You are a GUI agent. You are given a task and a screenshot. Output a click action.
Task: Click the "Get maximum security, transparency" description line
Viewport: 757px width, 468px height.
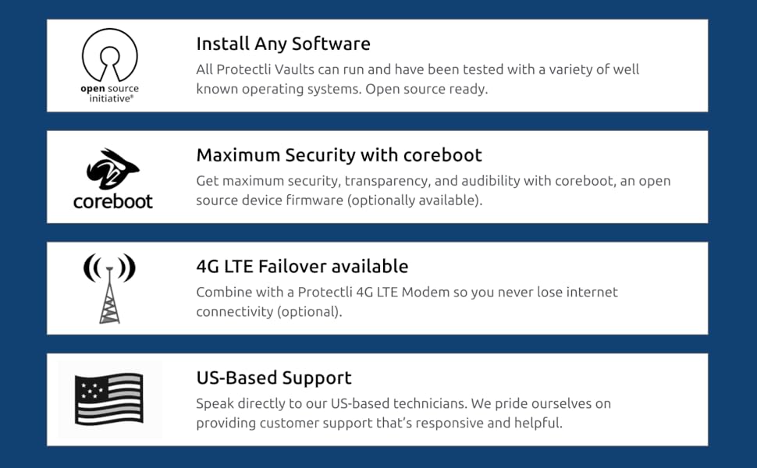pyautogui.click(x=433, y=181)
